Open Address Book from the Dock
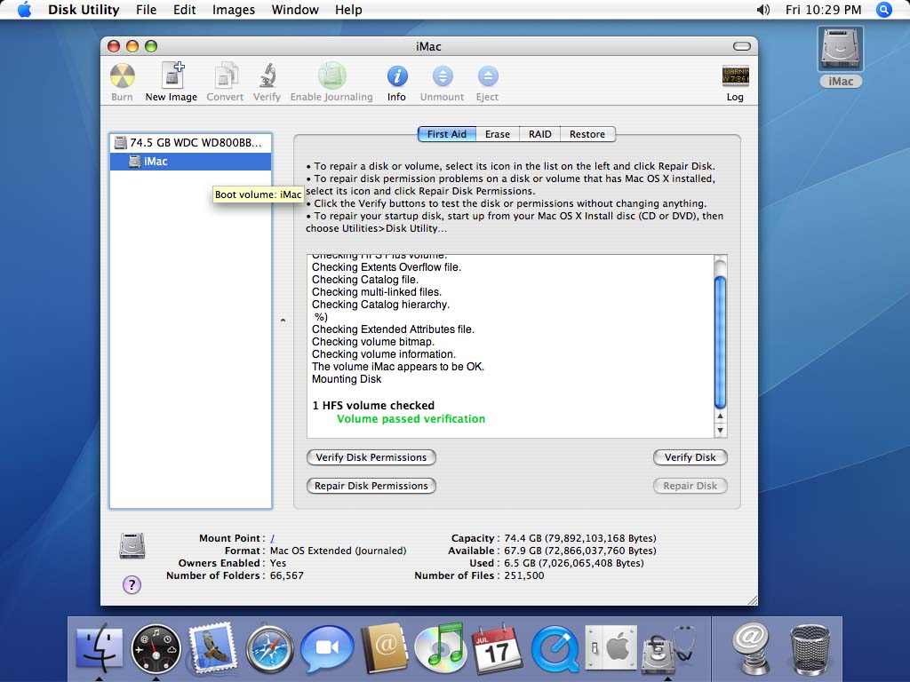This screenshot has width=910, height=682. pyautogui.click(x=384, y=648)
